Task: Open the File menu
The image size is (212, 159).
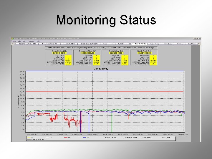Action: [14, 41]
